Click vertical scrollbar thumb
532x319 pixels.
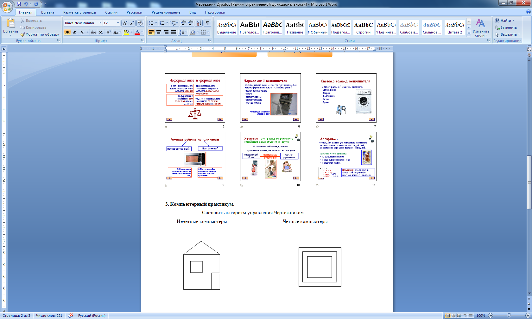click(529, 182)
